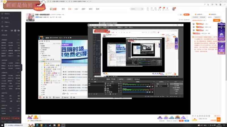
Task: Click bottom exit button in OBS controls
Action: (176, 94)
